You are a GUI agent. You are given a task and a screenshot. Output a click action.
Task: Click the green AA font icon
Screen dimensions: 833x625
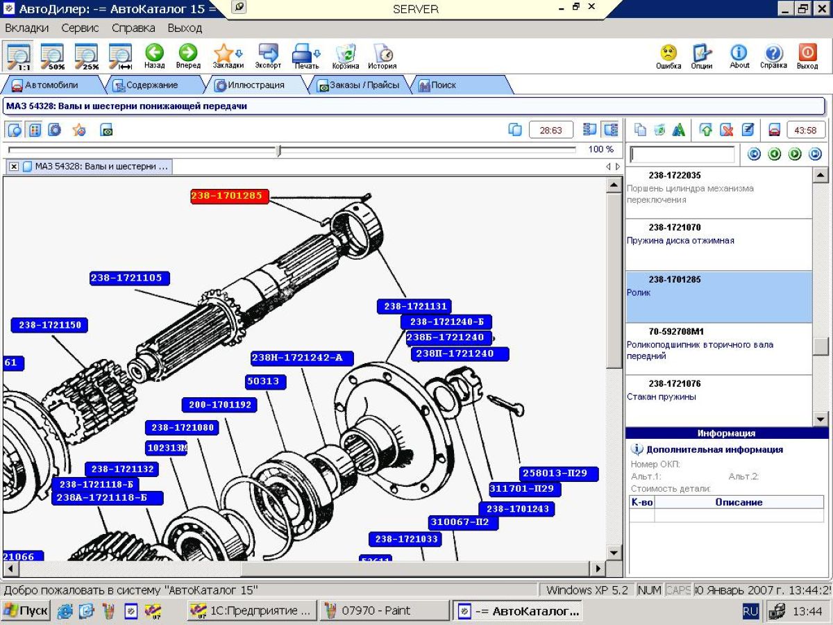click(x=679, y=129)
